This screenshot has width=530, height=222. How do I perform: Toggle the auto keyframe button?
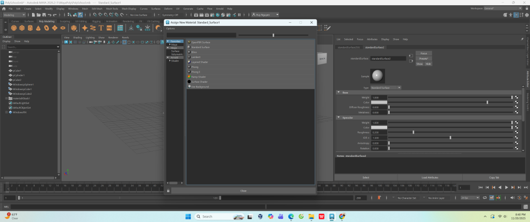(379, 198)
